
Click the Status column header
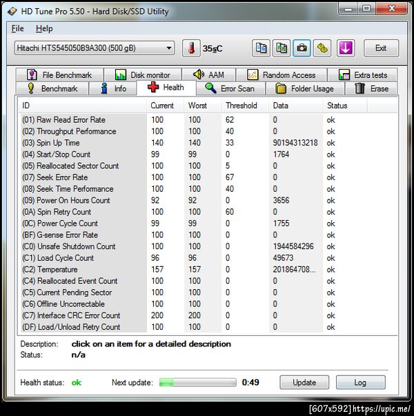tap(345, 106)
